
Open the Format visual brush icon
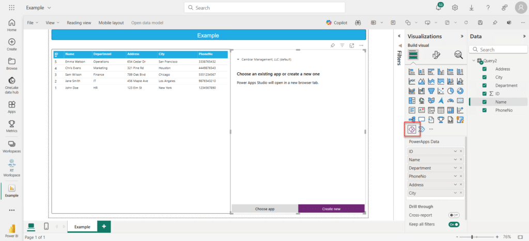coord(435,55)
